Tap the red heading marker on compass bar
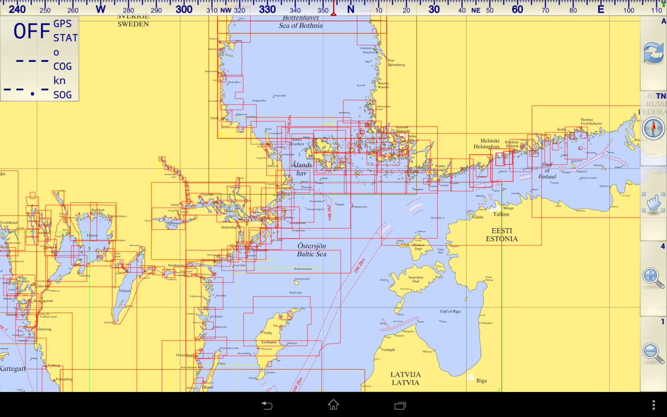 (333, 8)
